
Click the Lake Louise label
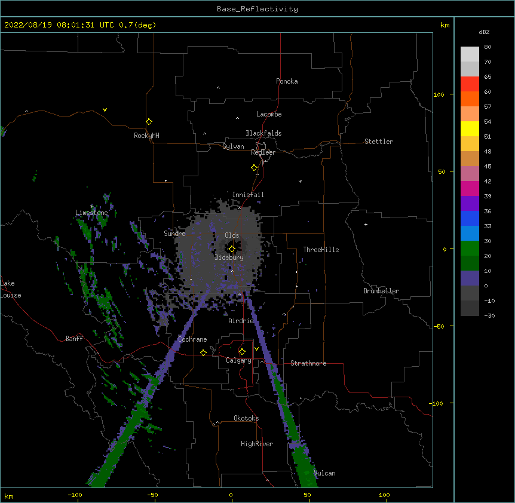tap(11, 289)
